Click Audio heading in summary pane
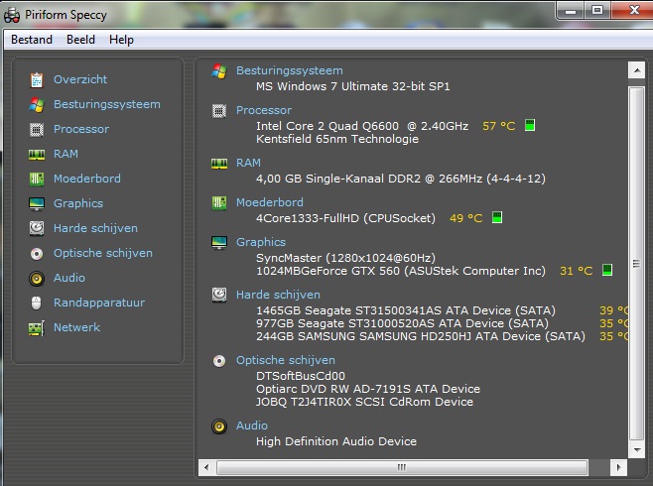 tap(252, 425)
